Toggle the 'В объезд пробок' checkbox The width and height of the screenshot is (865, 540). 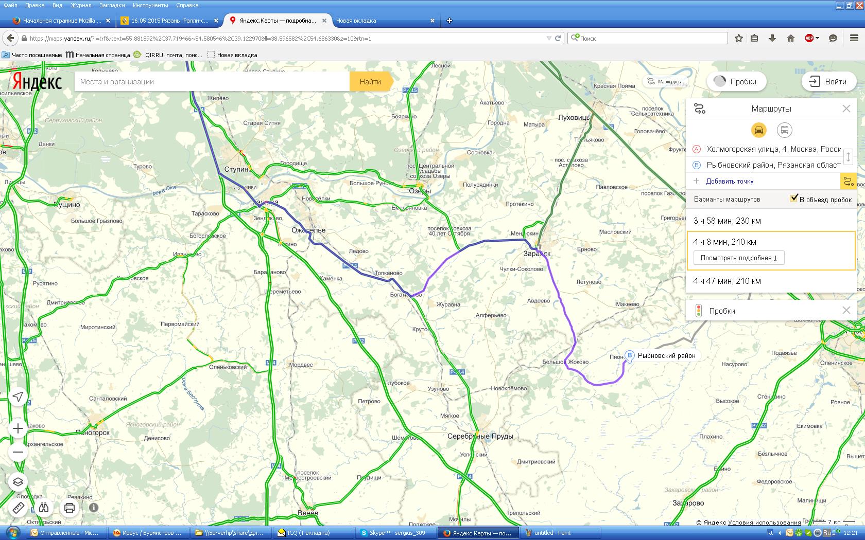(794, 199)
